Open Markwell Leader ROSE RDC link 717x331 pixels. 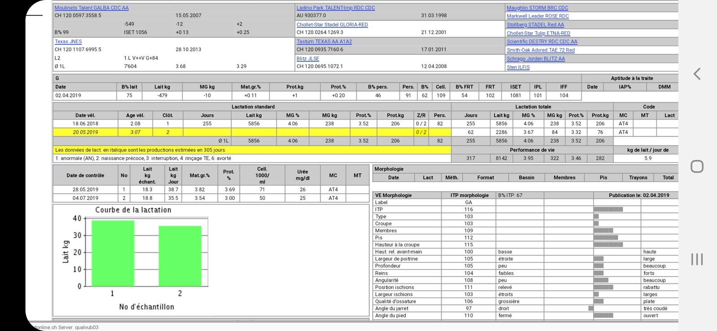(x=538, y=16)
